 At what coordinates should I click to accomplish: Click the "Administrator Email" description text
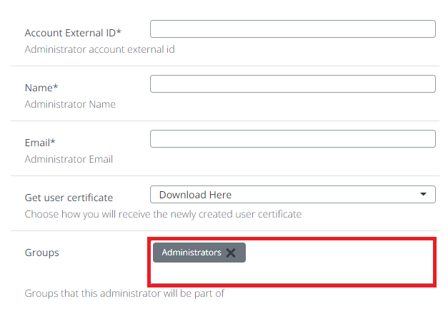coord(69,159)
